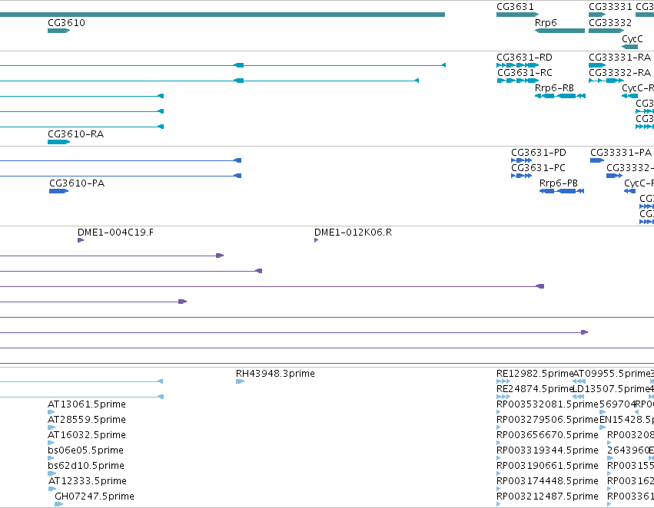Select the CG33331-RA transcript label
Viewport: 654px width, 508px height.
pos(619,58)
